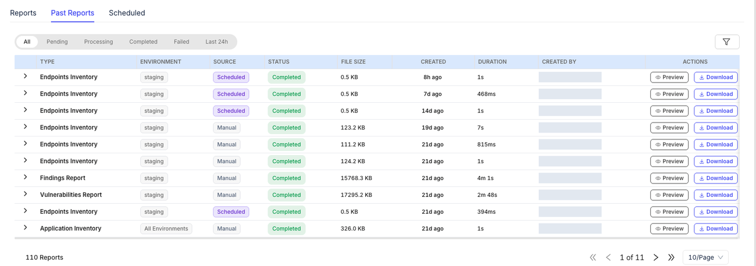The height and width of the screenshot is (266, 756).
Task: Preview the Application Inventory report
Action: click(669, 229)
